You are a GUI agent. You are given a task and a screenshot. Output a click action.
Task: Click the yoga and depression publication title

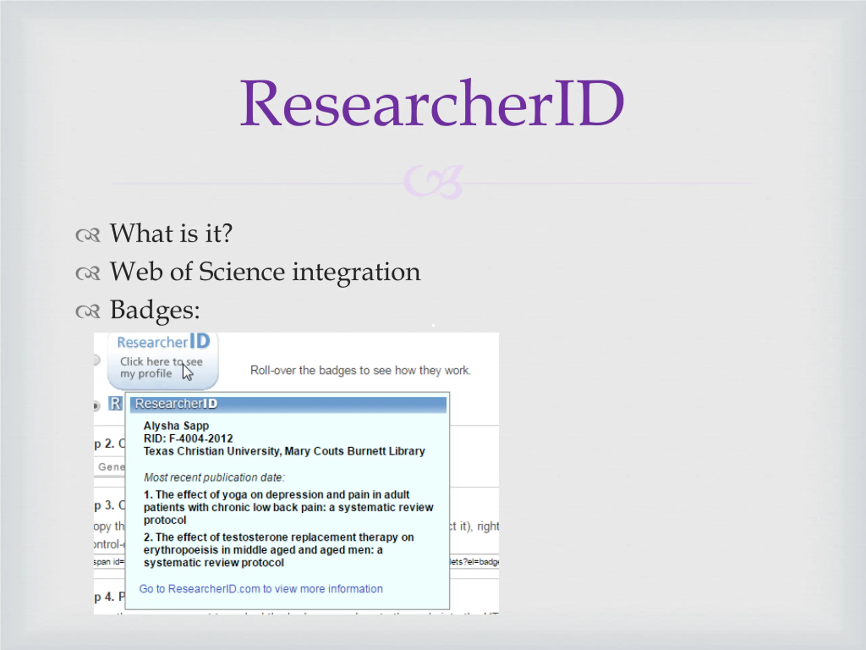point(288,507)
